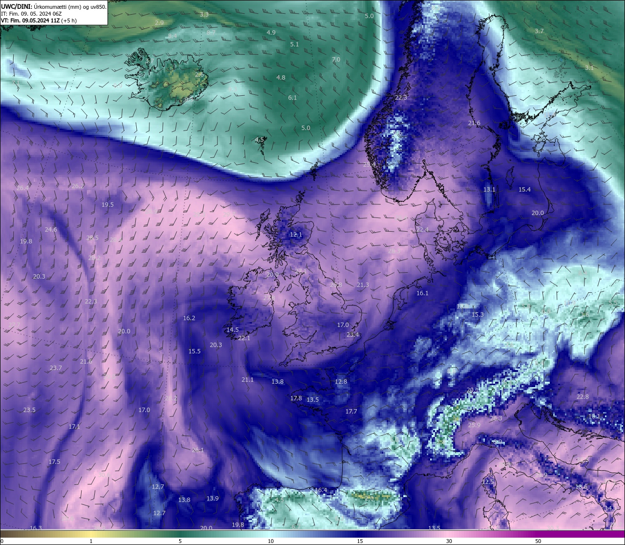625x545 pixels.
Task: Click the color scale tick label 30
Action: point(449,541)
